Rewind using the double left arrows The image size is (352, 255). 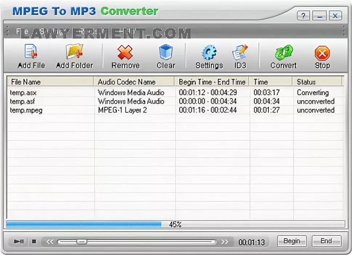click(49, 242)
